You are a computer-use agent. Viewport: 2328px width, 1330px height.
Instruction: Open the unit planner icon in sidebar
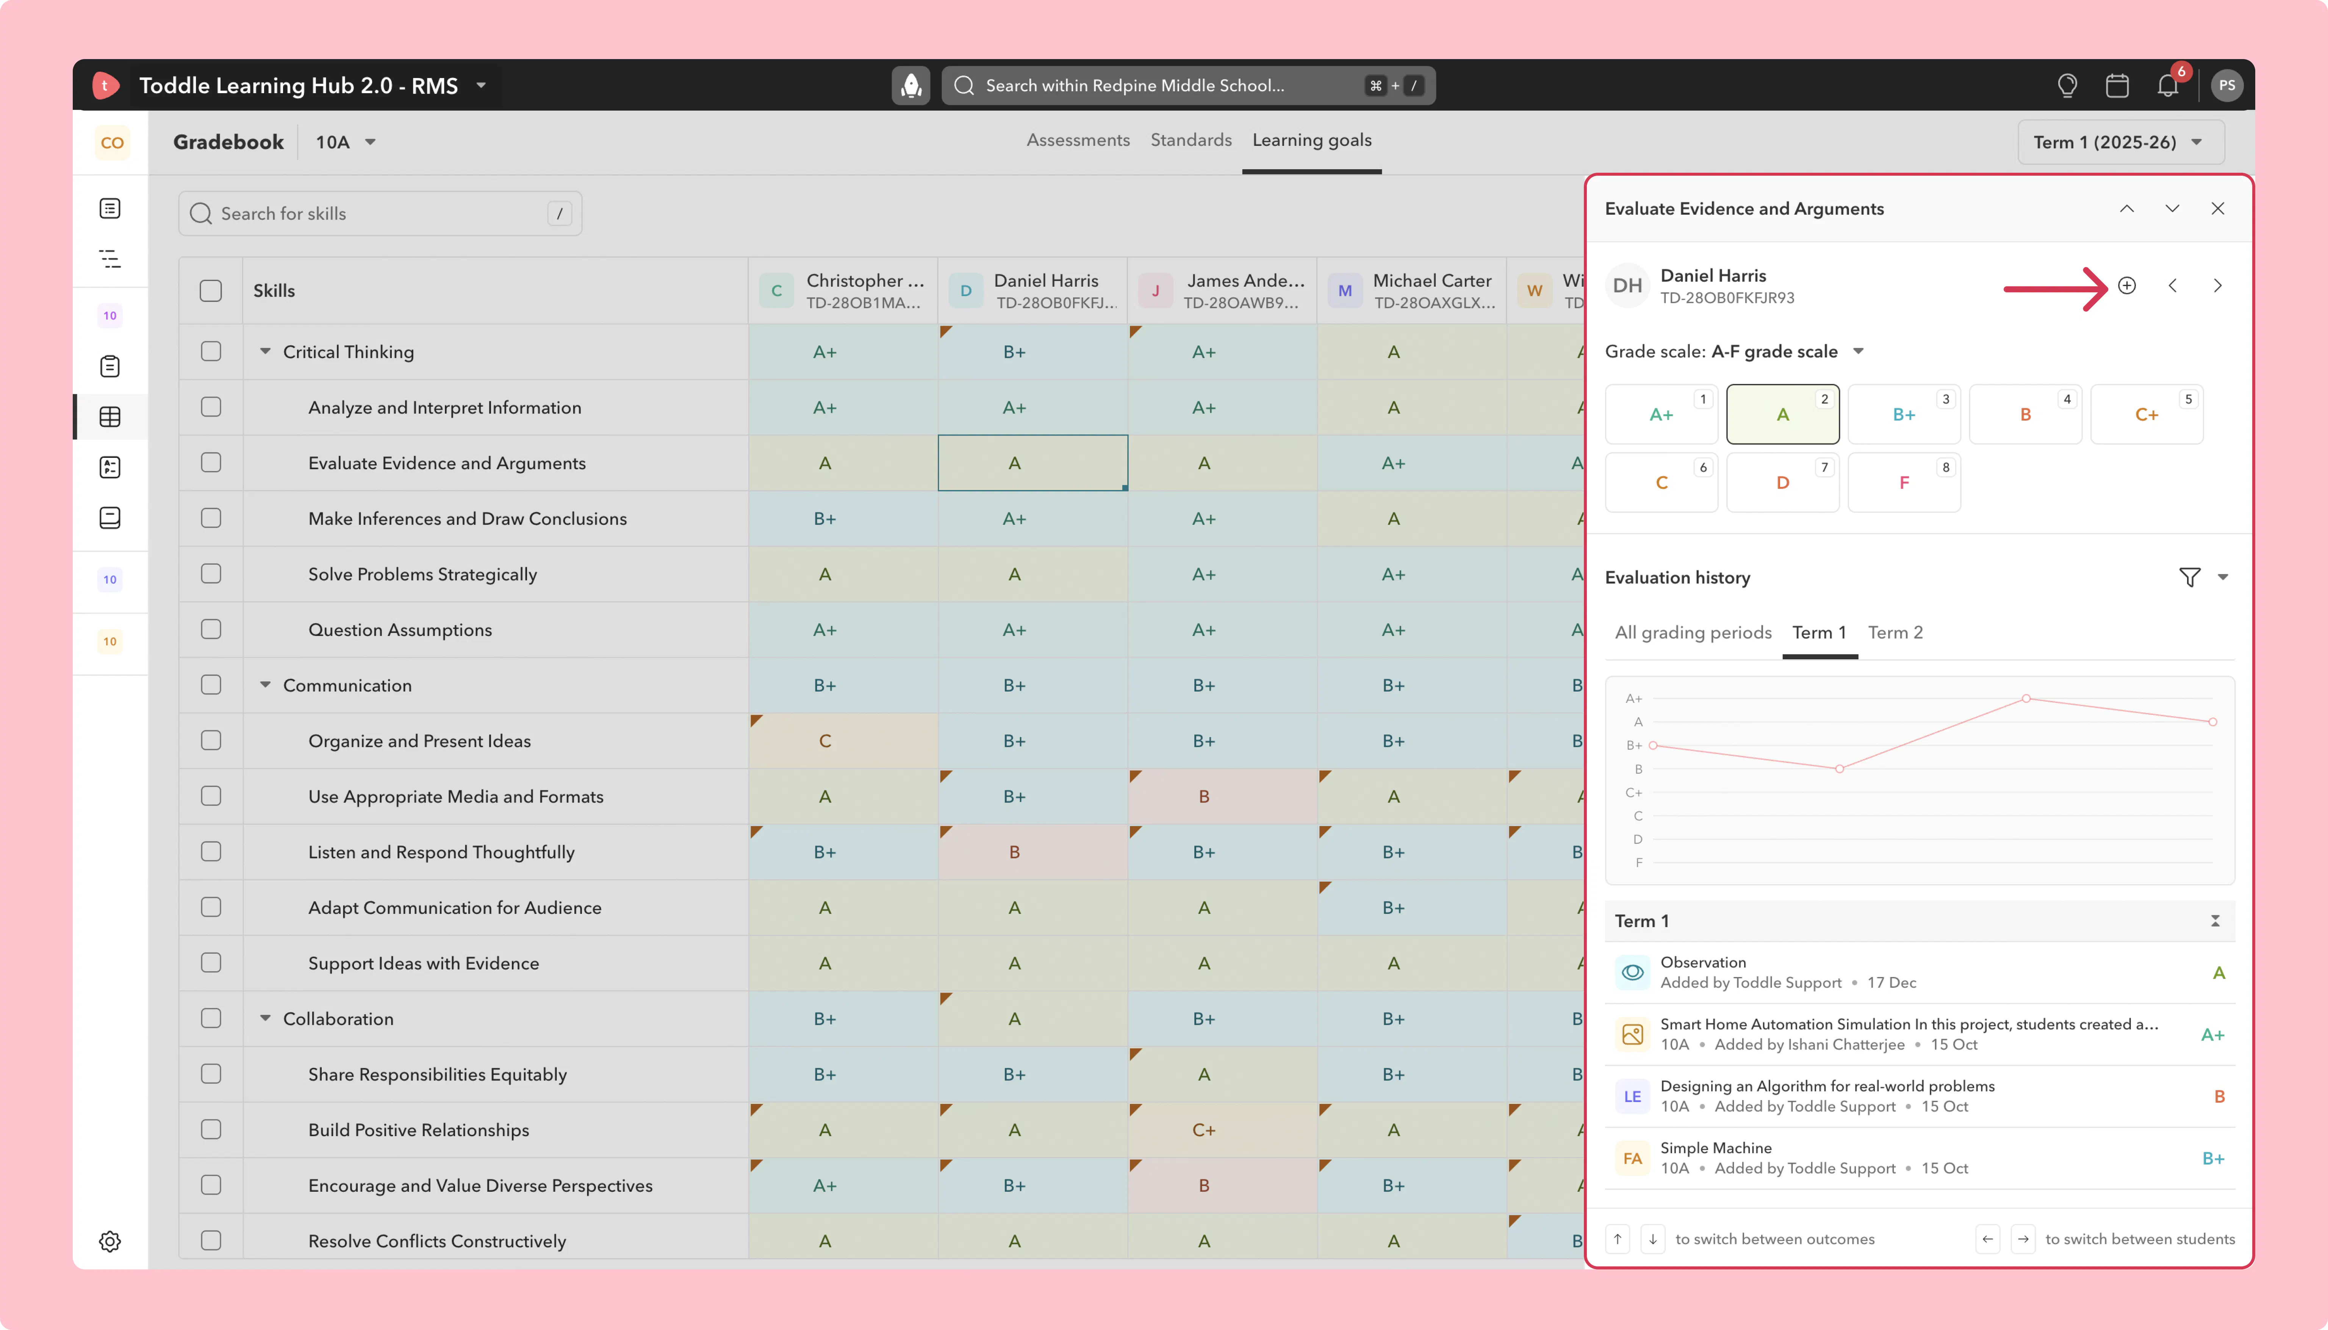pyautogui.click(x=110, y=259)
